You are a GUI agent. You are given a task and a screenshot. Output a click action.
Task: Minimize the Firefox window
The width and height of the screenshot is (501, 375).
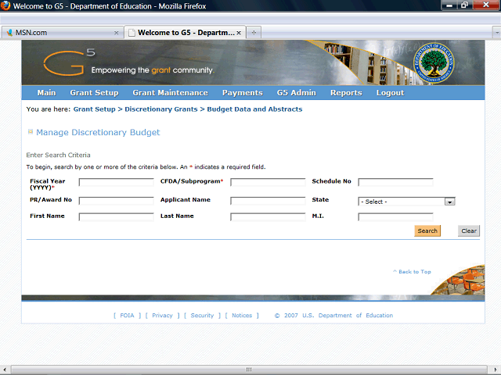[x=450, y=5]
